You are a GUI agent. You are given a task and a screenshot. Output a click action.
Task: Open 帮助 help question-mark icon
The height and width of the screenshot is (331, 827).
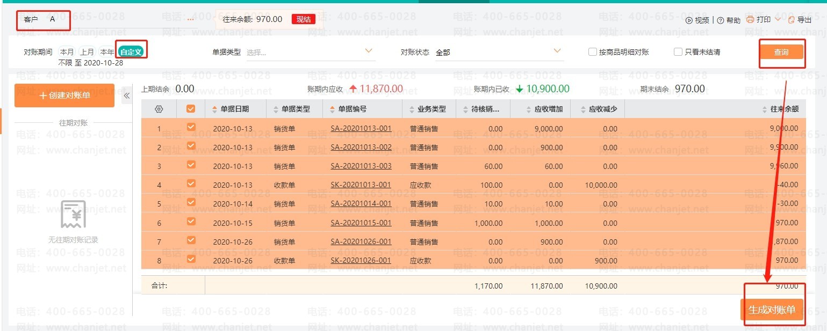coord(721,20)
